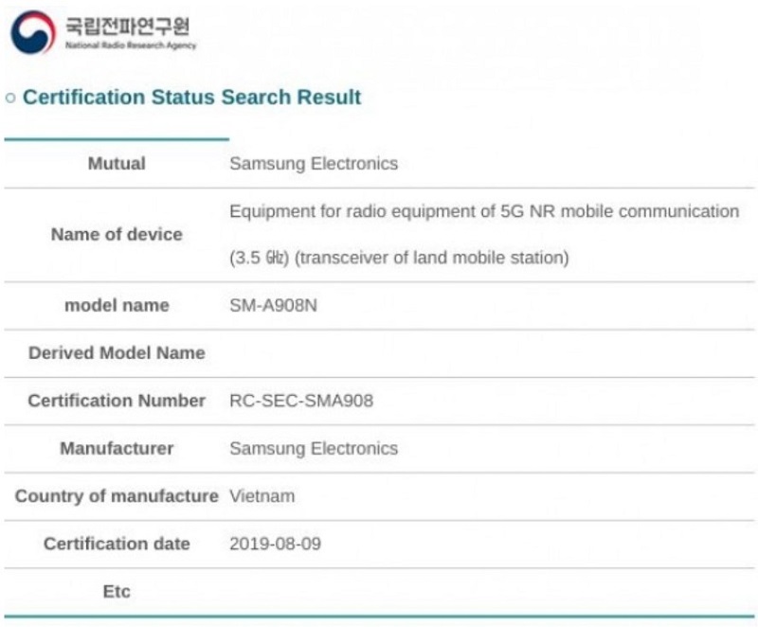Click the 'Country of manufacture' label
Screen dimensions: 758x627
point(117,496)
